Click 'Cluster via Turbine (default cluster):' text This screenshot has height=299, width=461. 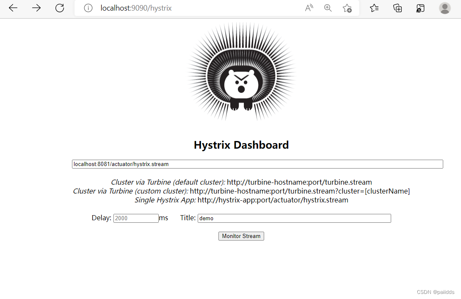pos(168,182)
